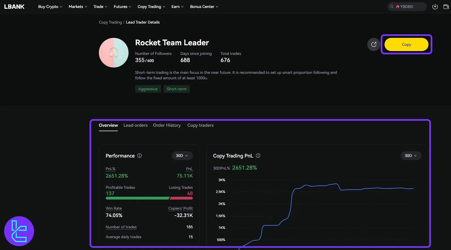Open the Performance 30D period dropdown
The height and width of the screenshot is (250, 451).
coord(182,156)
